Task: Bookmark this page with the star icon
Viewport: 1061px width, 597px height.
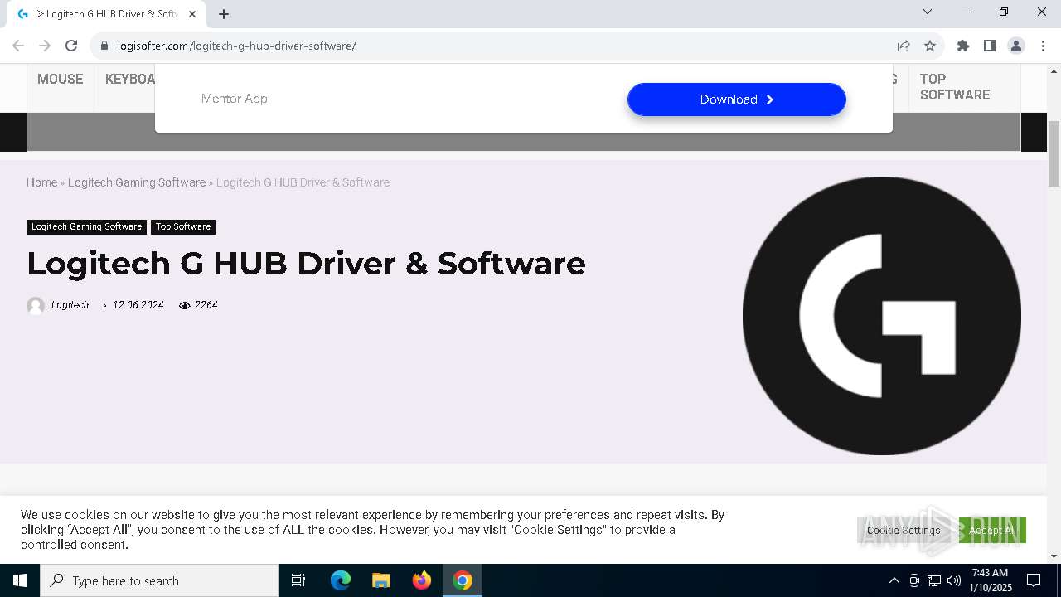Action: pos(930,46)
